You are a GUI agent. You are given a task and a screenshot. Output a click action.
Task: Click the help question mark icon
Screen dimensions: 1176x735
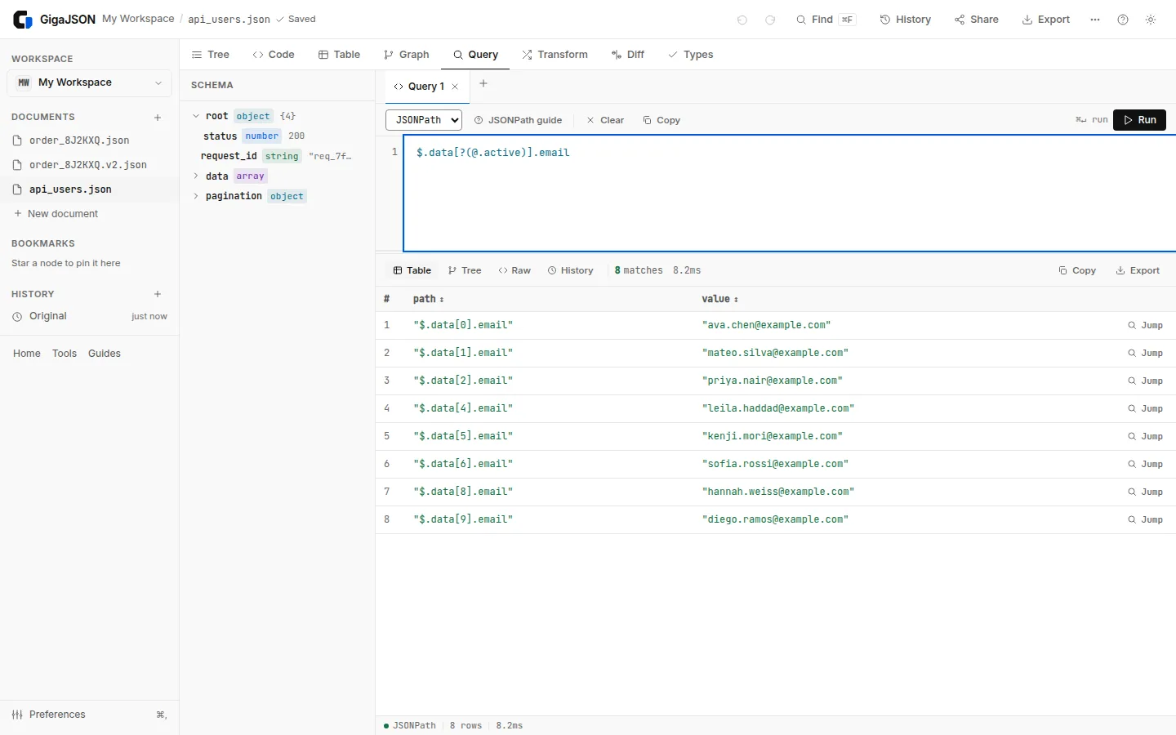(1123, 20)
